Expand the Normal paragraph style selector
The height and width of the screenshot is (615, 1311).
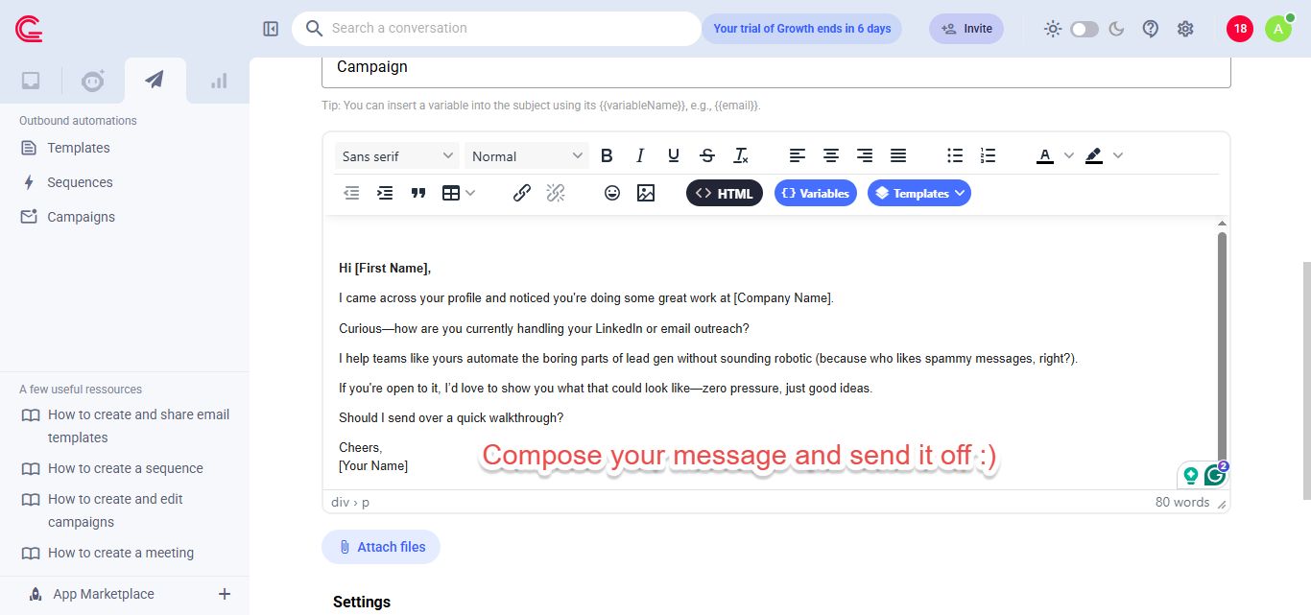526,154
